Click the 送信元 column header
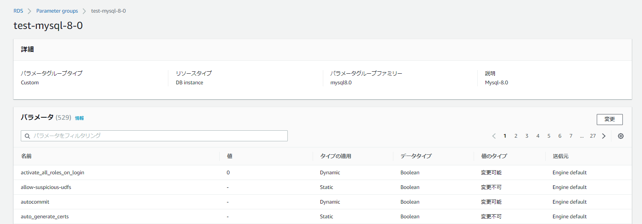642x224 pixels. [560, 156]
